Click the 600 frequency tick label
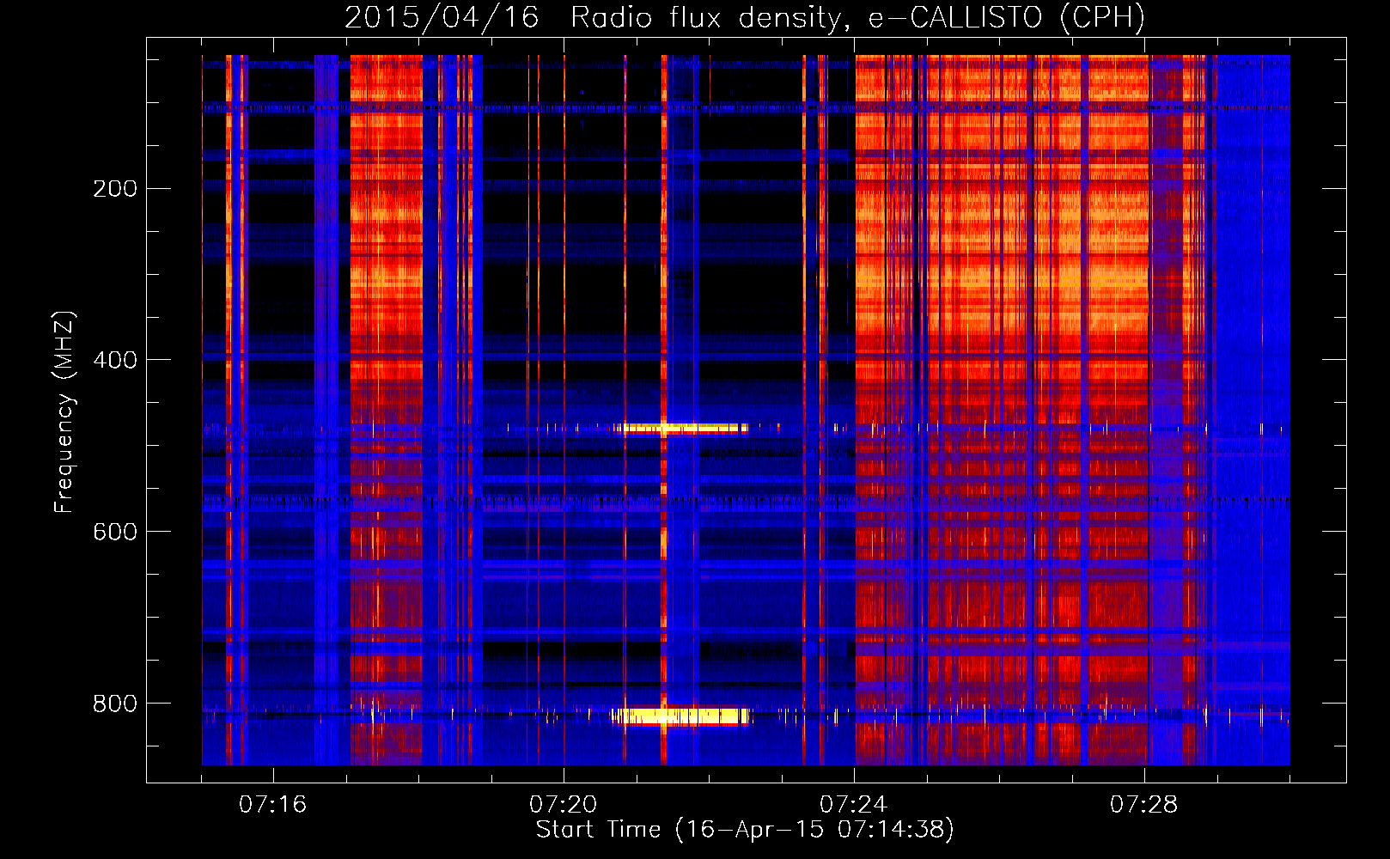 115,532
